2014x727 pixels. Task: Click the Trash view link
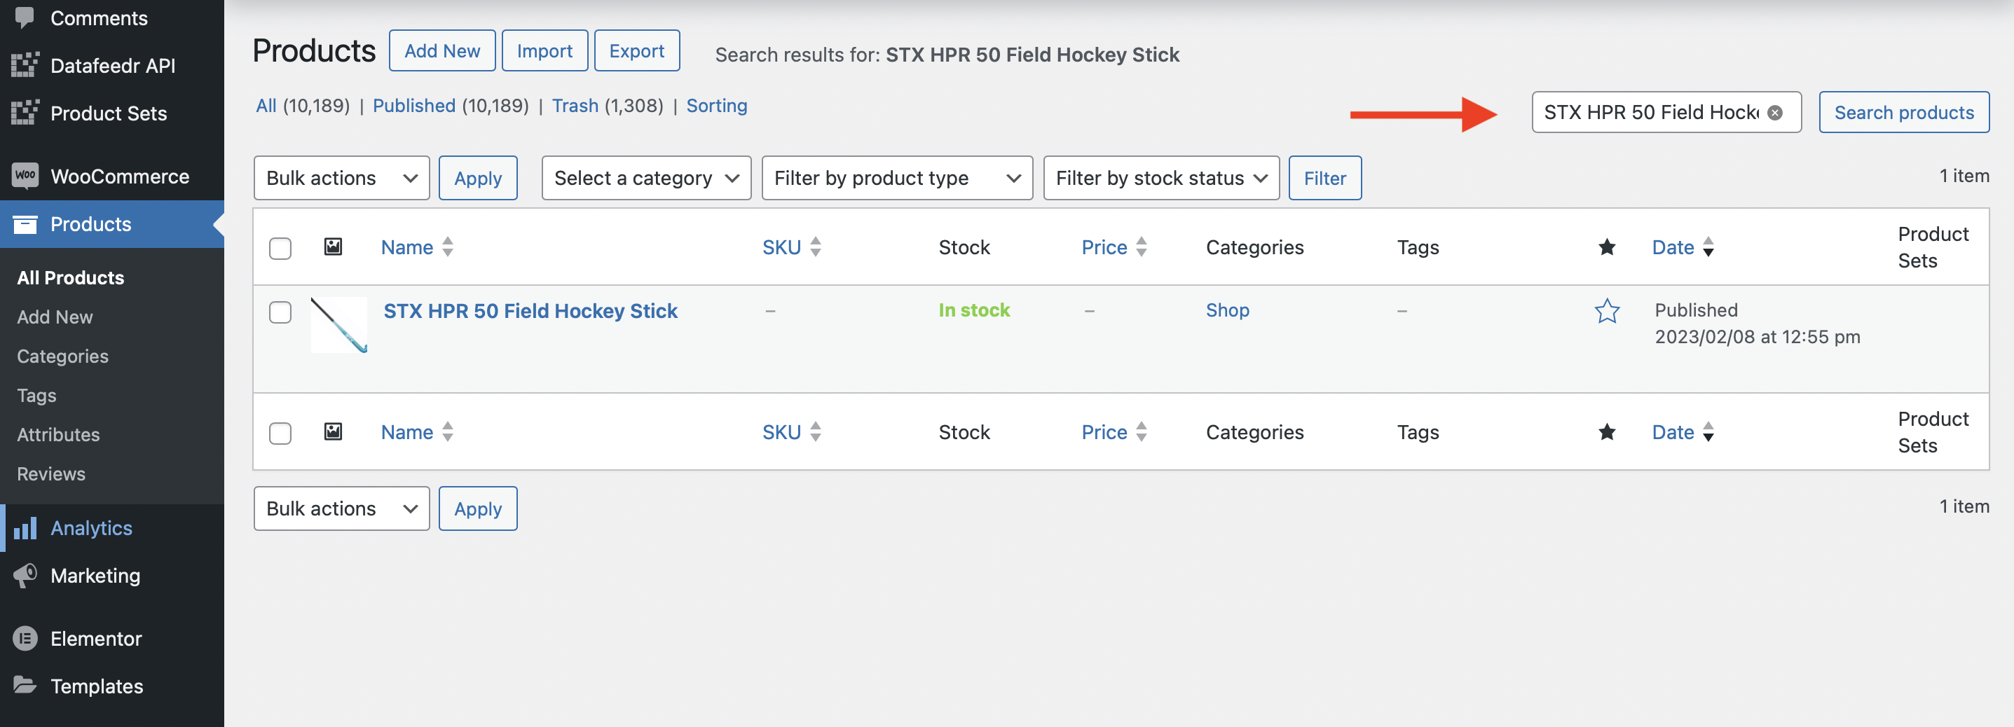[x=575, y=106]
